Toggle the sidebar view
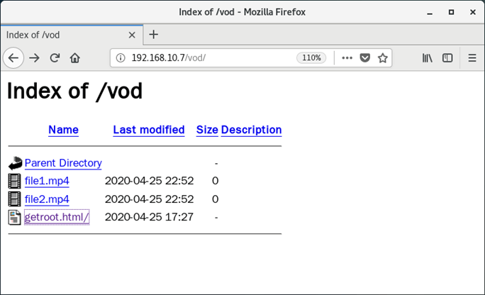The height and width of the screenshot is (295, 485). (x=447, y=58)
